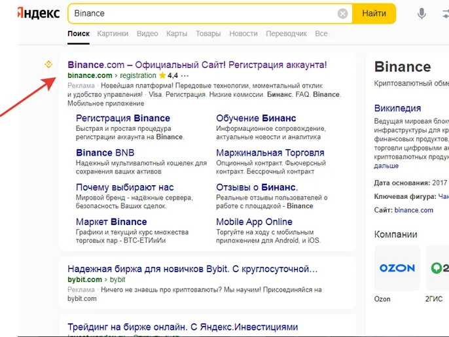Expand the Все tab for more categories
This screenshot has height=337, width=449.
[x=321, y=33]
